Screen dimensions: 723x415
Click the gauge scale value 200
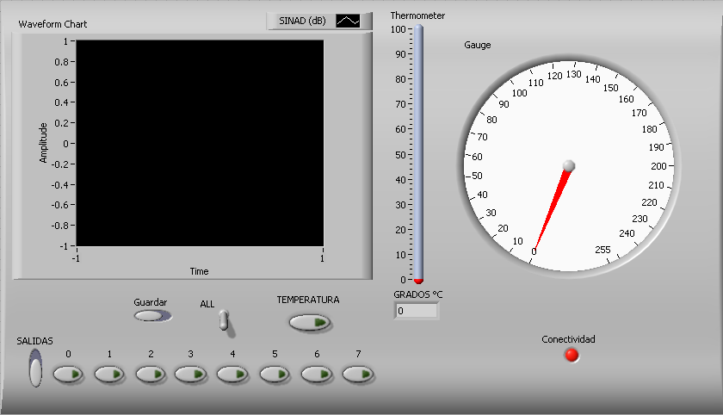click(x=659, y=166)
